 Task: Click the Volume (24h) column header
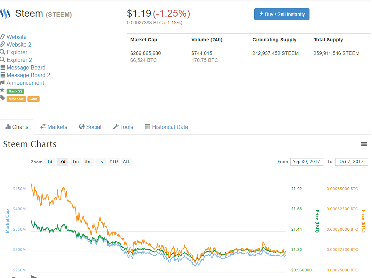pos(207,40)
